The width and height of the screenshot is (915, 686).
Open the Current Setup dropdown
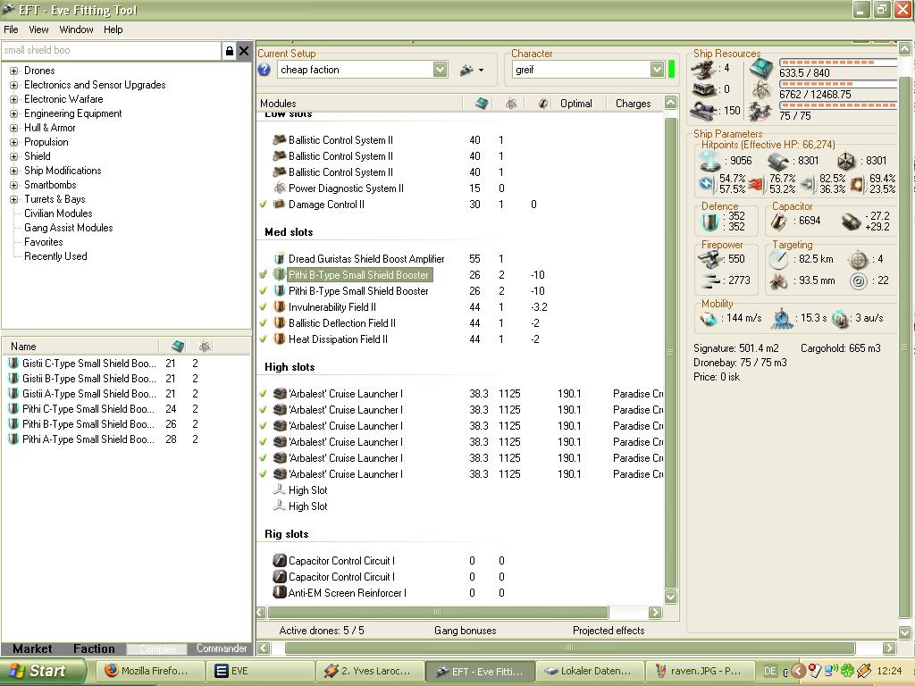(x=440, y=70)
